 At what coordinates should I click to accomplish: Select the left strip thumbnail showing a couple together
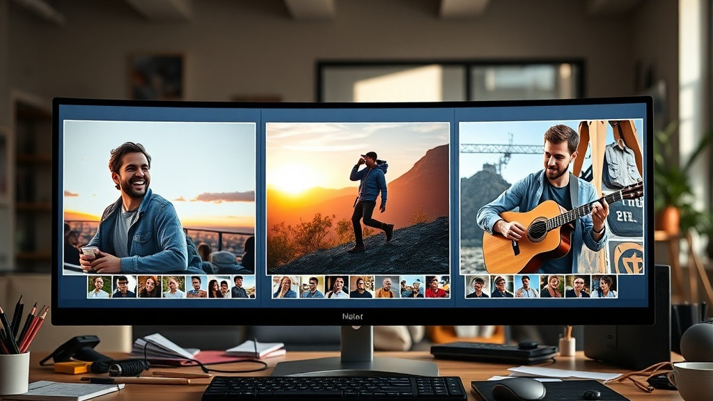[x=219, y=287]
